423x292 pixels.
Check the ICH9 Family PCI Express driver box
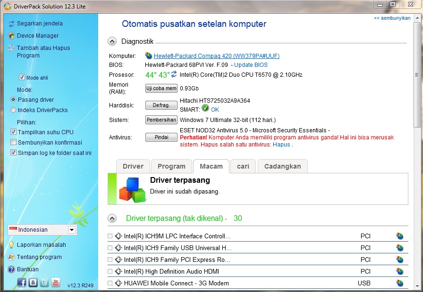click(x=110, y=260)
